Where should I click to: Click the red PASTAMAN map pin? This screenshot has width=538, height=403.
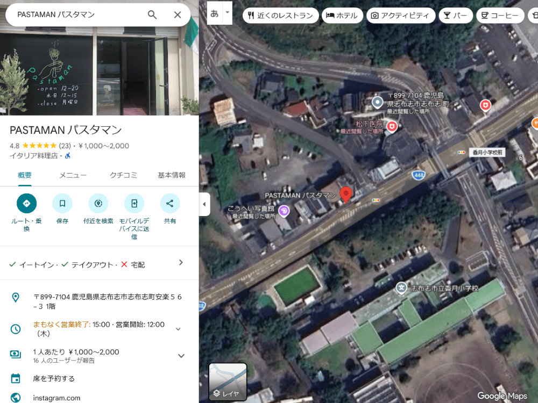coord(346,195)
